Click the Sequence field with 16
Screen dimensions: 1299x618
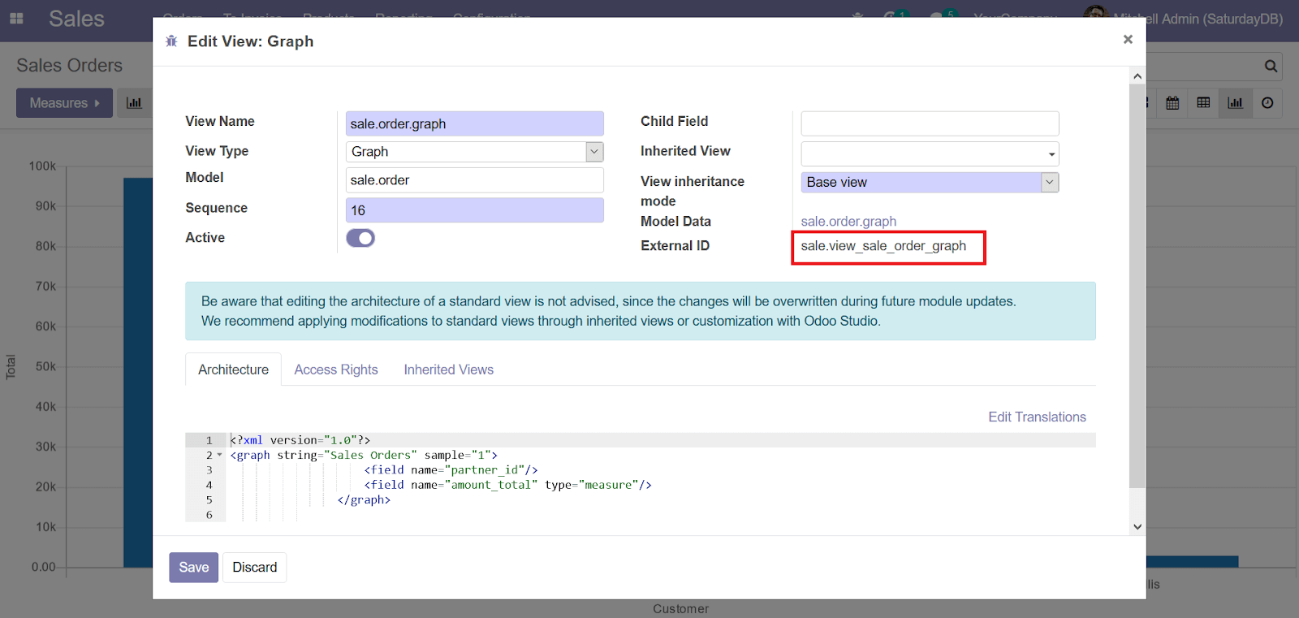[x=475, y=210]
